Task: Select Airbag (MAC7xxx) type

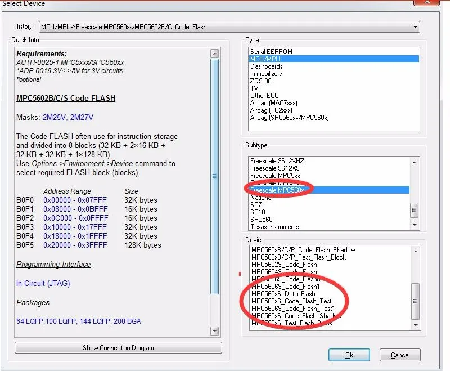Action: (x=334, y=103)
